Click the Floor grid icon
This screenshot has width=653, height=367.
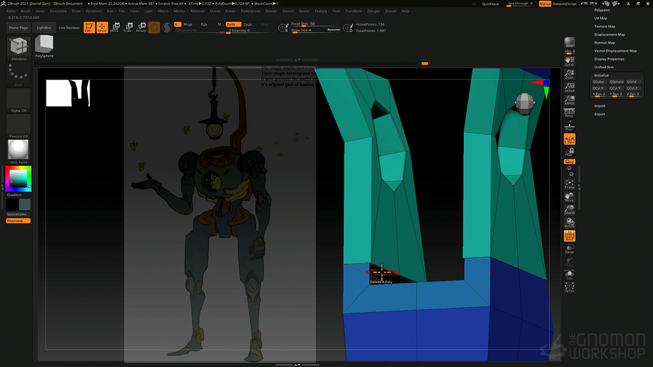(569, 126)
